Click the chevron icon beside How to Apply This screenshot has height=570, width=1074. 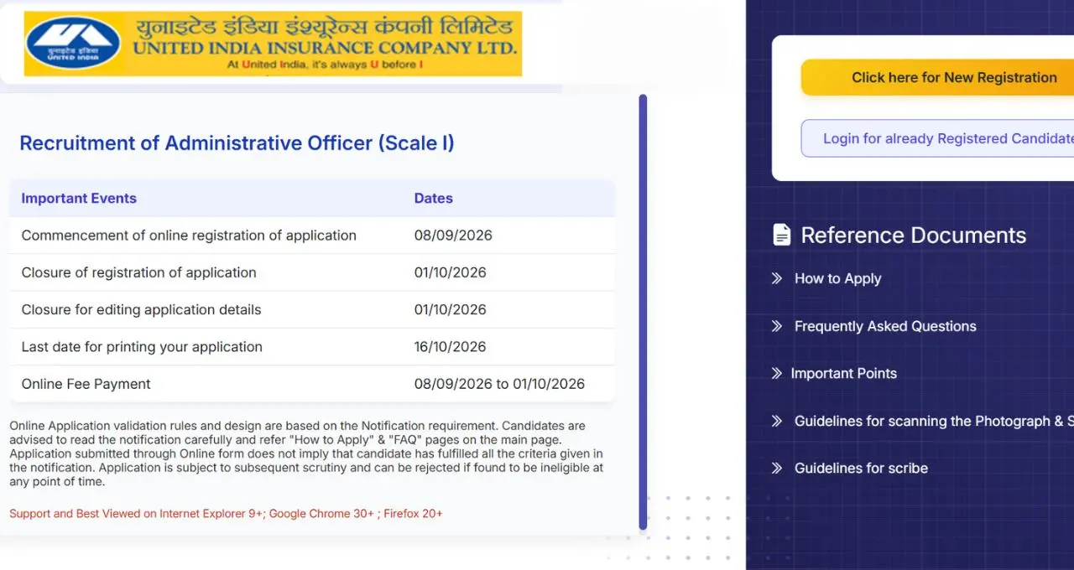point(777,278)
